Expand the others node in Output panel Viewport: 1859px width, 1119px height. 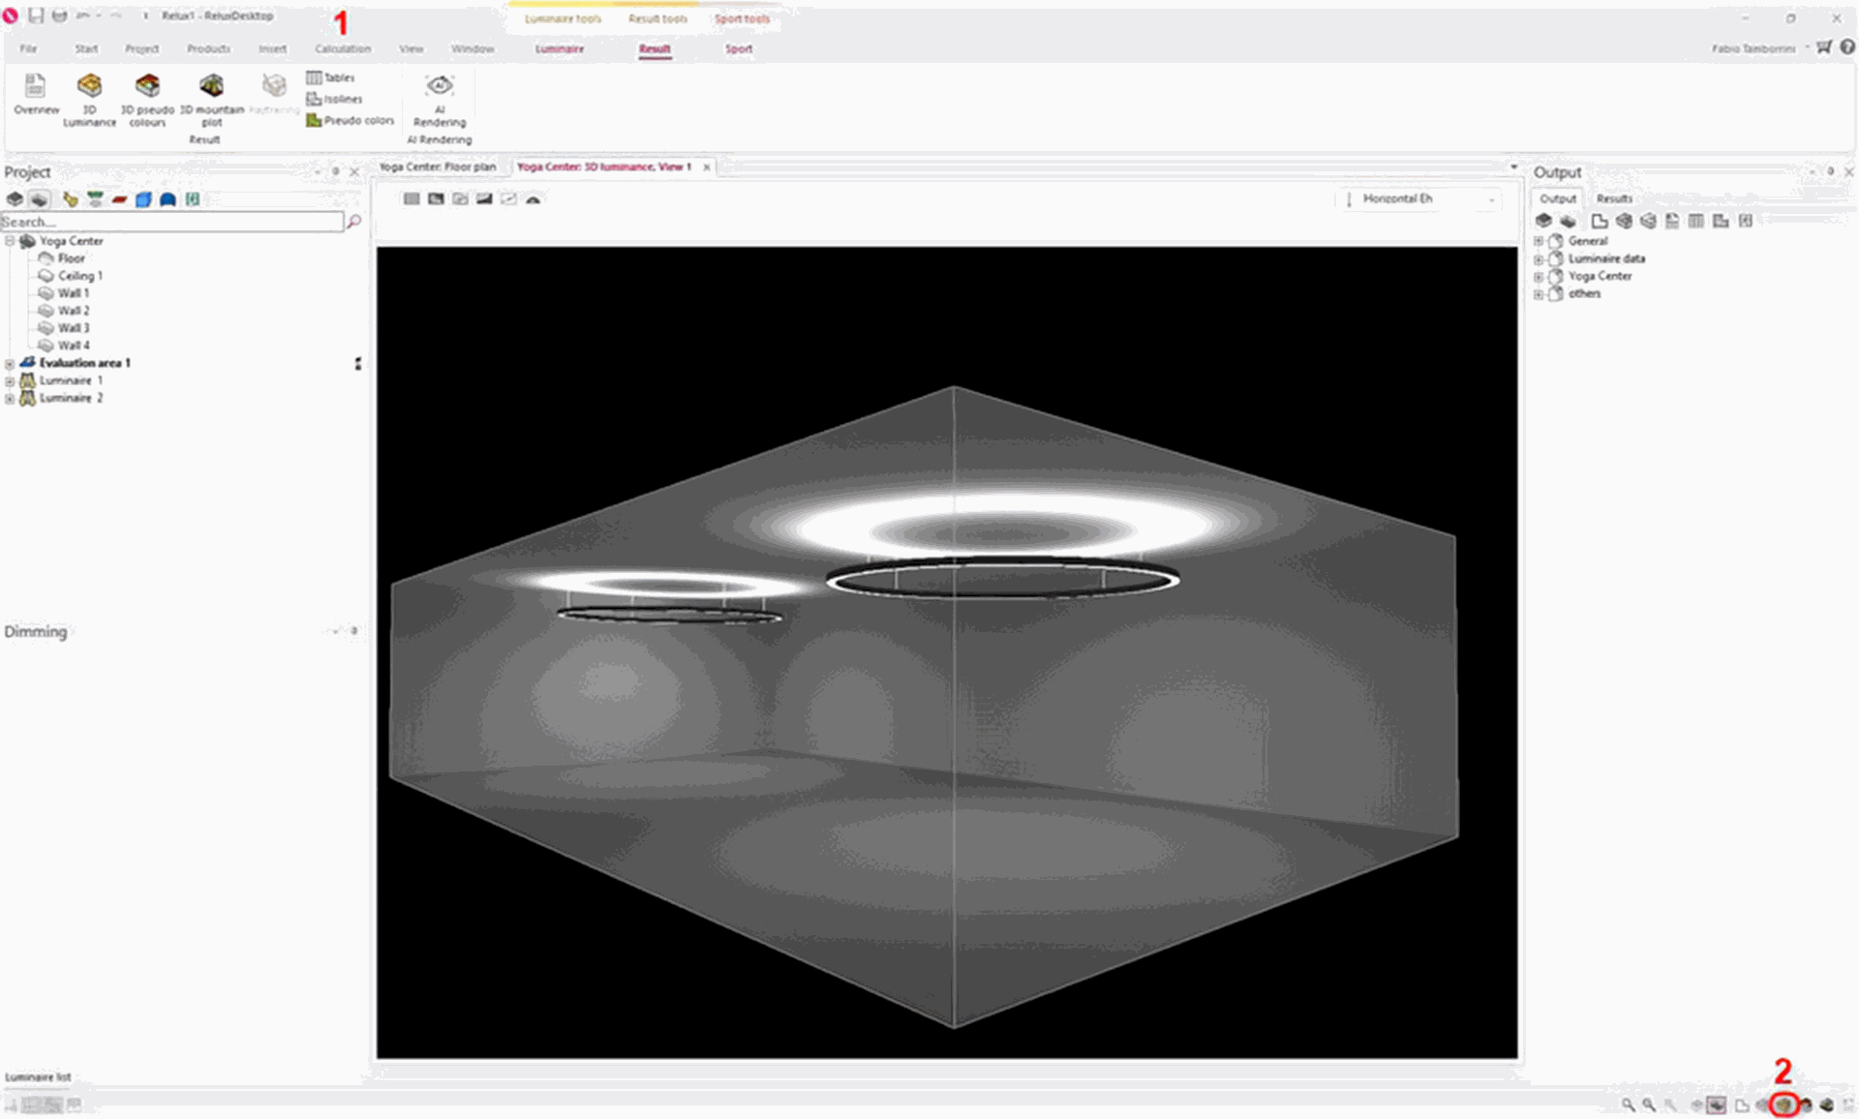coord(1539,293)
